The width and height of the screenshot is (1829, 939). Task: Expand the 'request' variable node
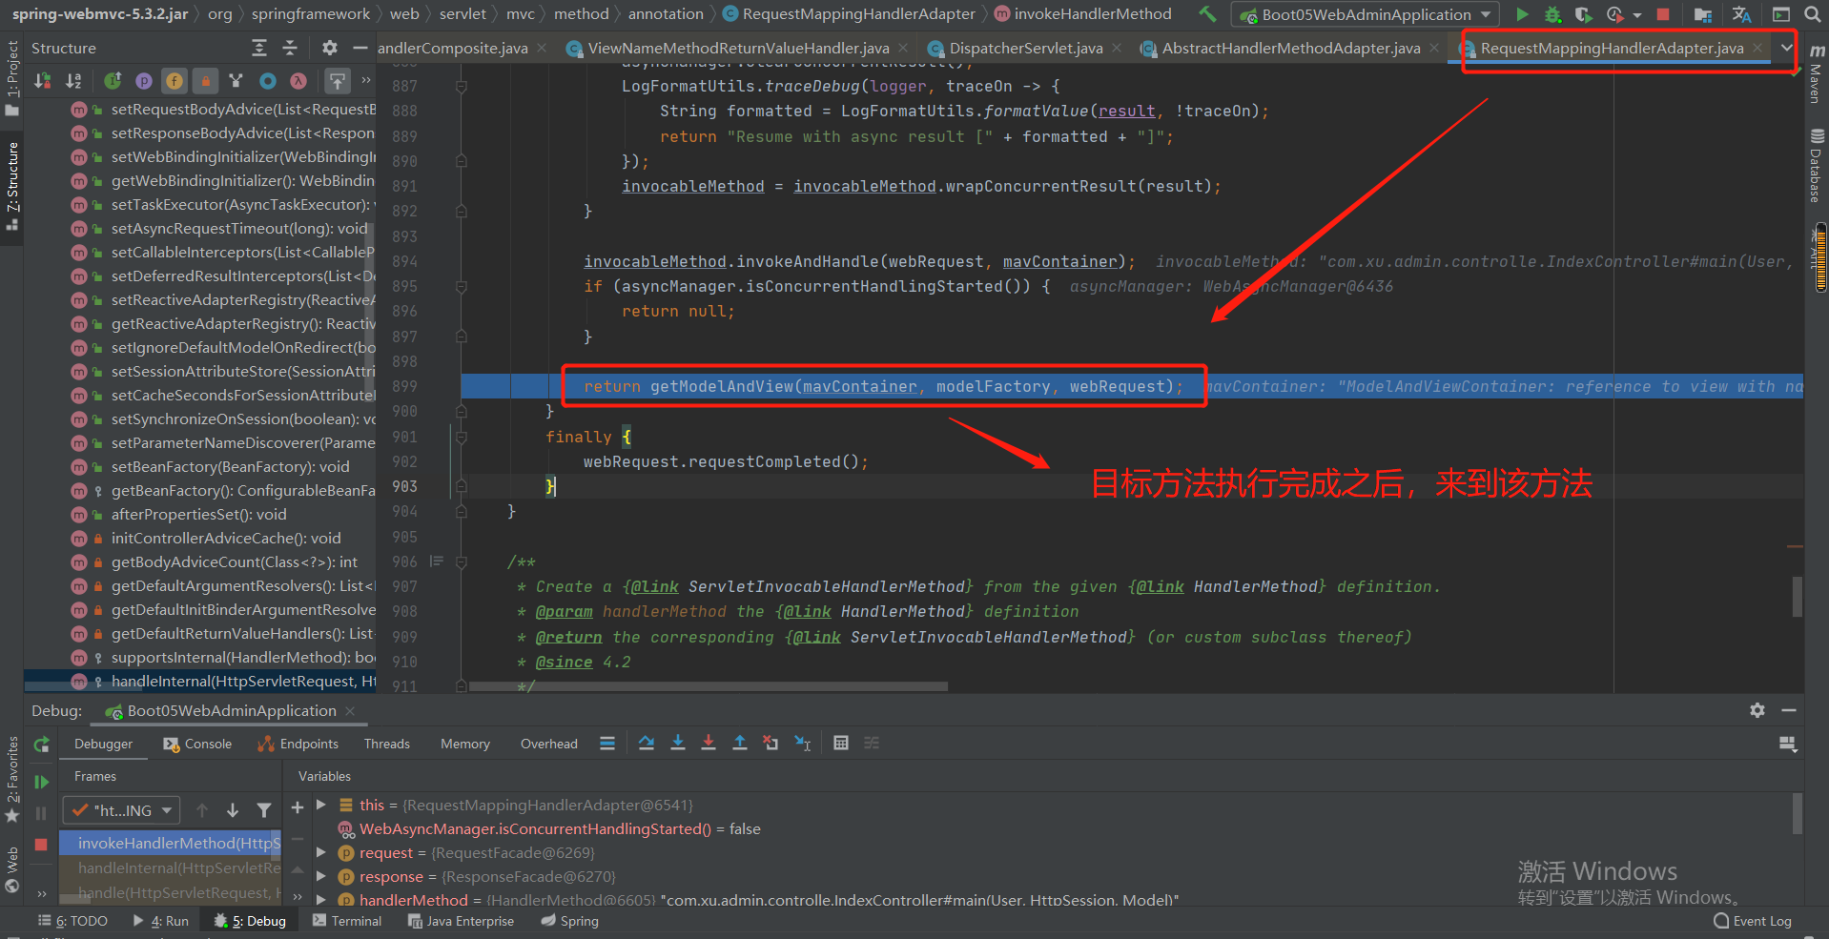[321, 852]
